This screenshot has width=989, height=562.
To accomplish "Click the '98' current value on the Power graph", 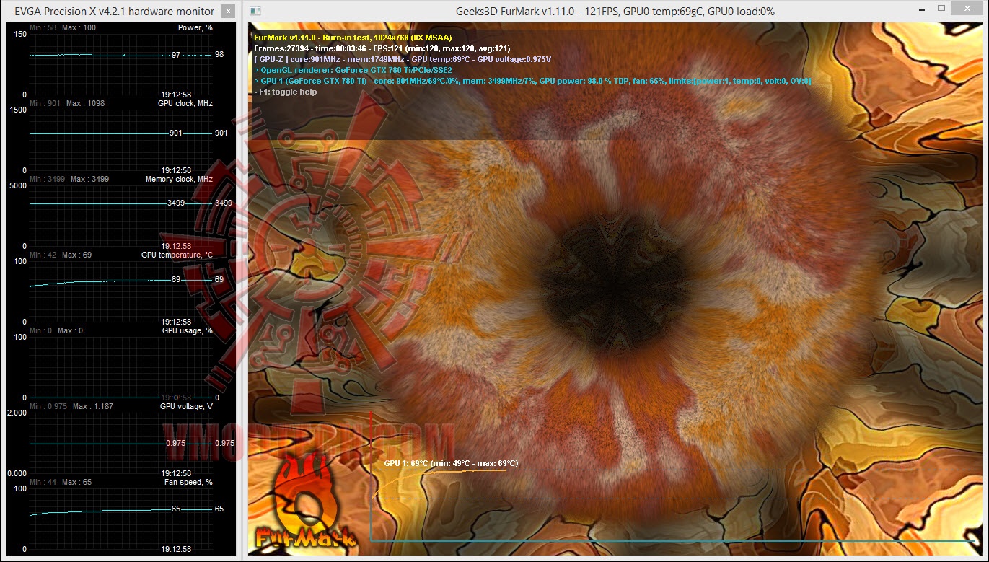I will [219, 55].
